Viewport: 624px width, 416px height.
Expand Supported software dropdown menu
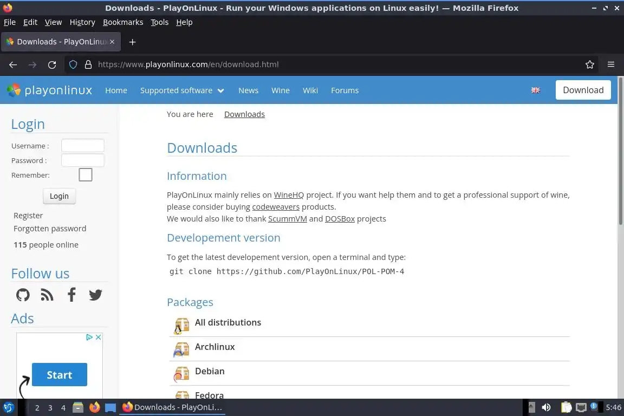(x=182, y=90)
